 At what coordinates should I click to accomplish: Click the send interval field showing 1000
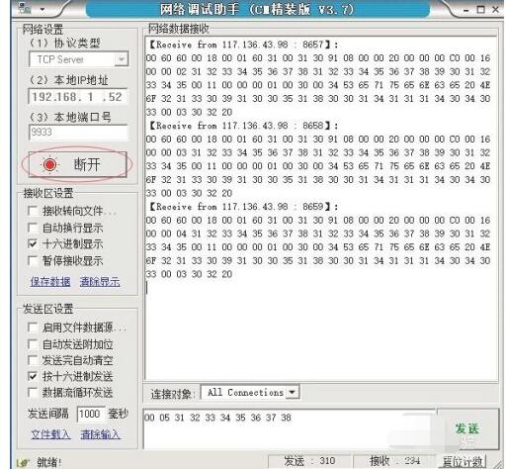tap(91, 414)
